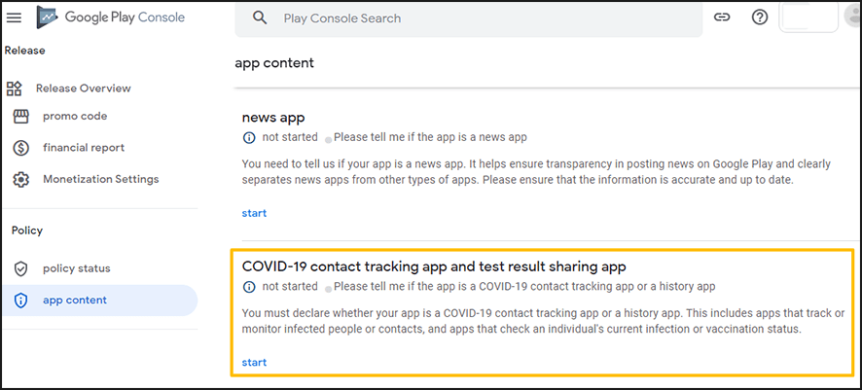
Task: Click start under the COVID-19 contact tracking section
Action: coord(254,363)
